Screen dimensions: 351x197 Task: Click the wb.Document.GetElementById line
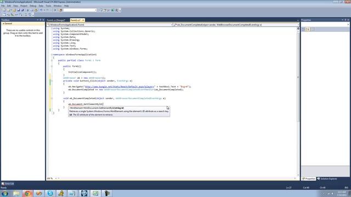86,104
